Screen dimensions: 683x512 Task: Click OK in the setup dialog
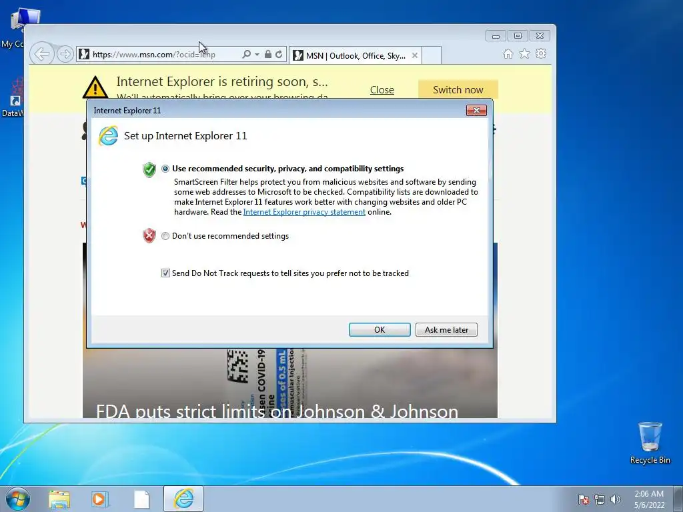tap(380, 329)
